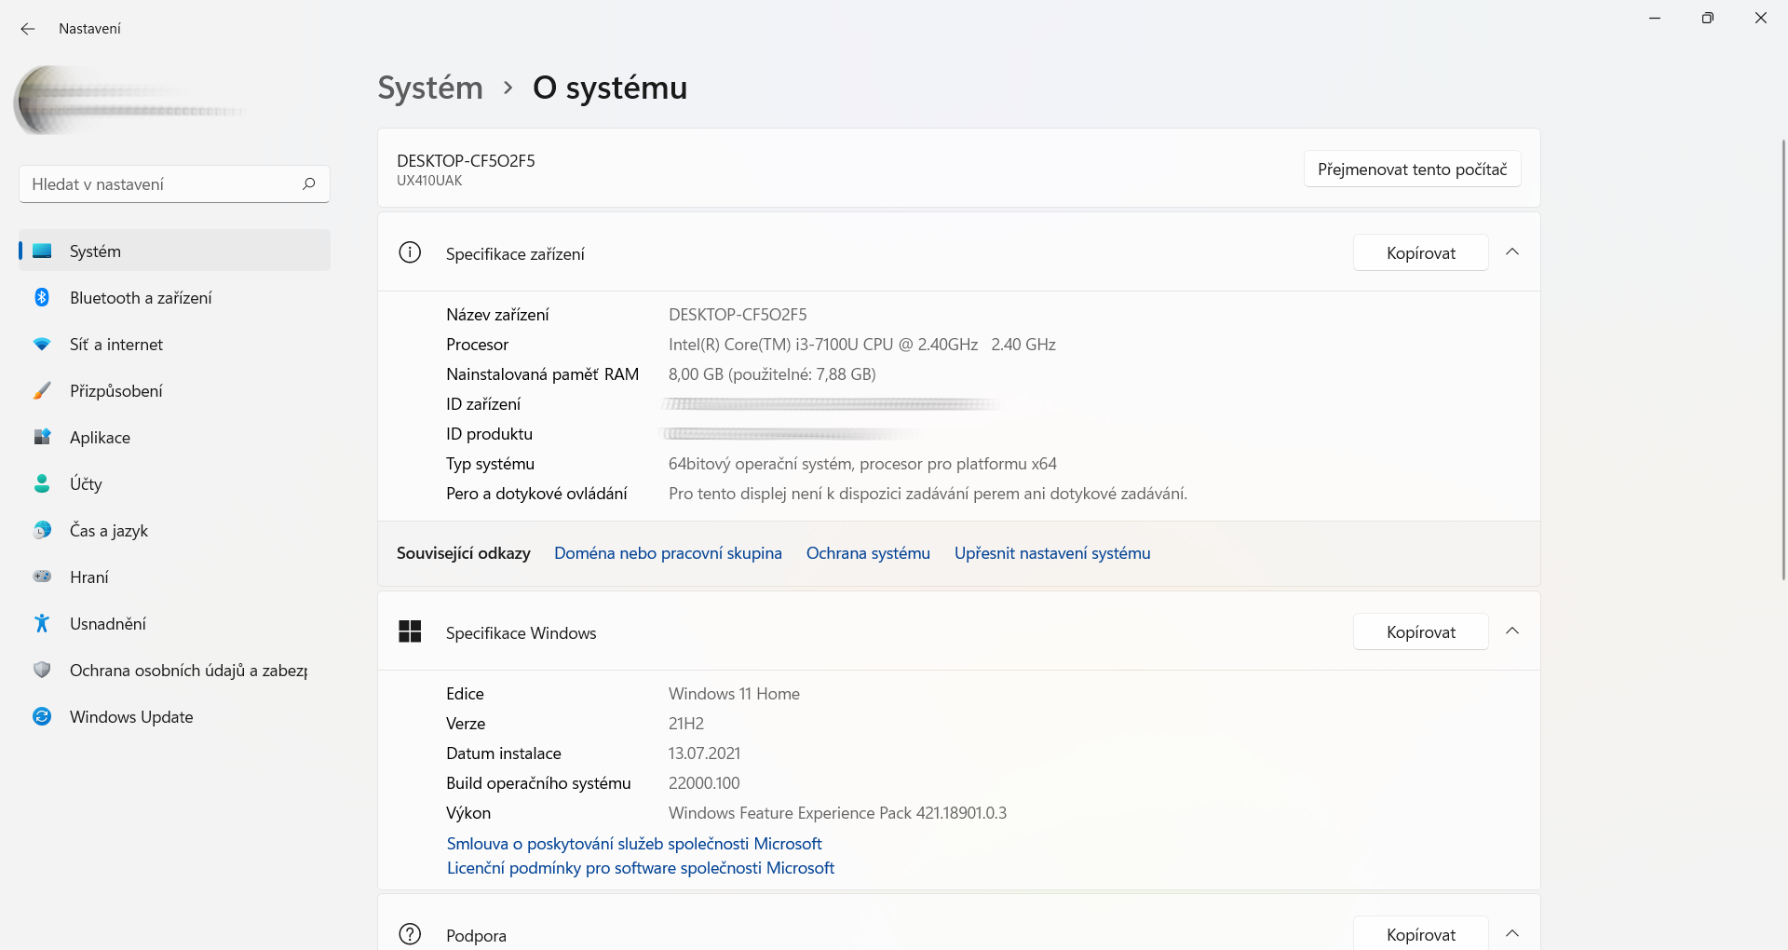Click the Aplikace icon
1788x950 pixels.
(42, 437)
